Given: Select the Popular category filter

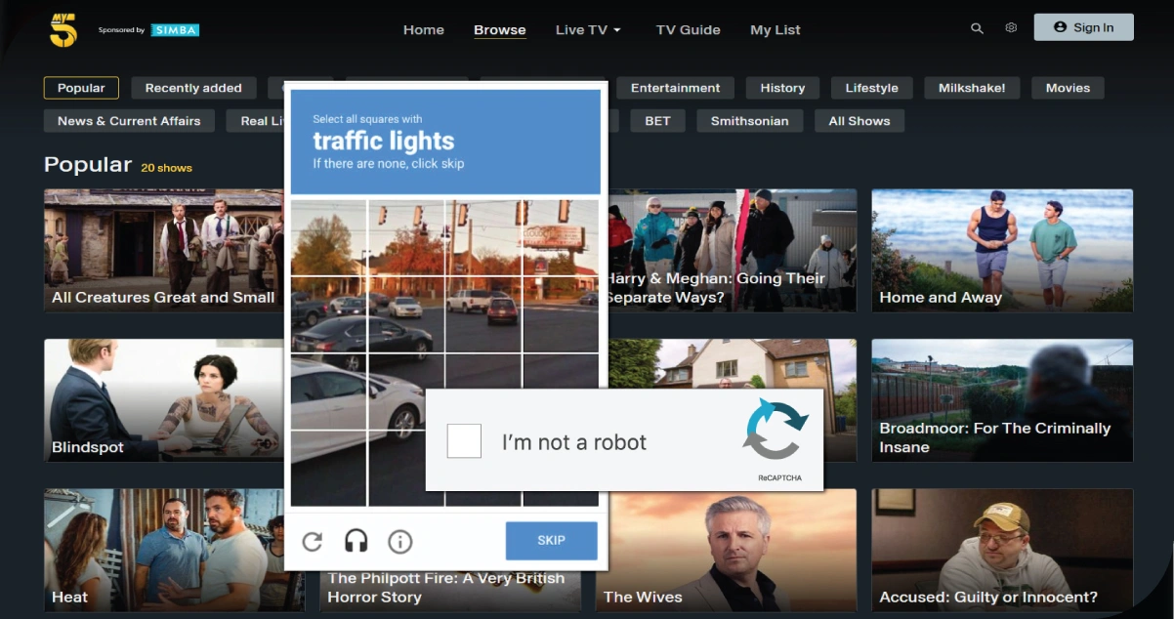Looking at the screenshot, I should tap(81, 88).
